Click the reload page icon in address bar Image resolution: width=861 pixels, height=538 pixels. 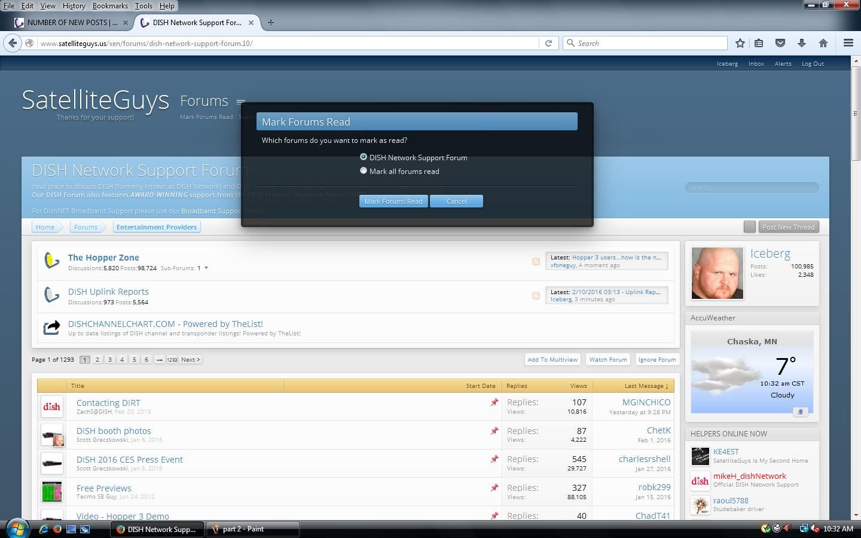[548, 43]
